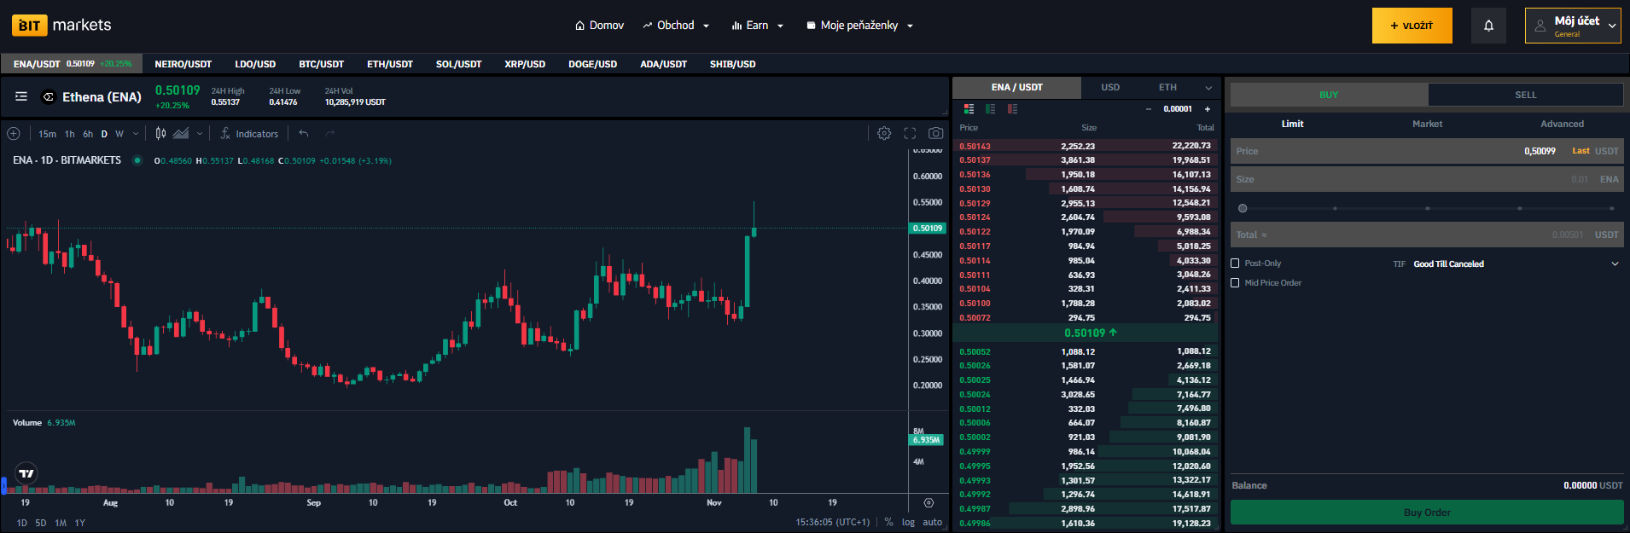Take a chart snapshot with camera icon
The height and width of the screenshot is (533, 1630).
click(936, 133)
